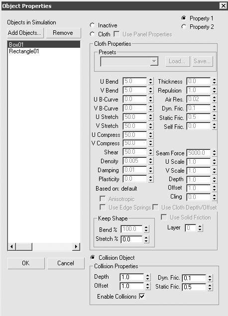Adjust the collision Dyn. Fric. spinner
Viewport: 228px width, 316px height.
(210, 278)
